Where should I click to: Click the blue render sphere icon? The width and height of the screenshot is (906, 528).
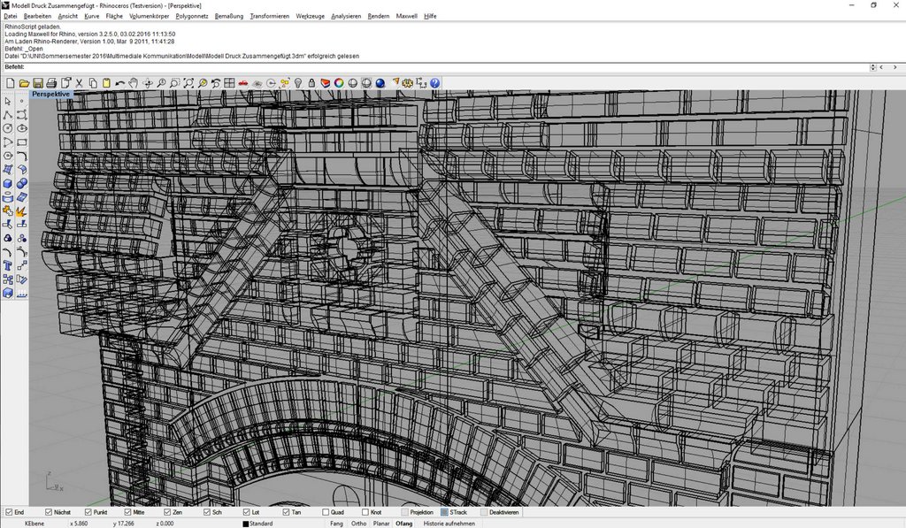click(380, 83)
